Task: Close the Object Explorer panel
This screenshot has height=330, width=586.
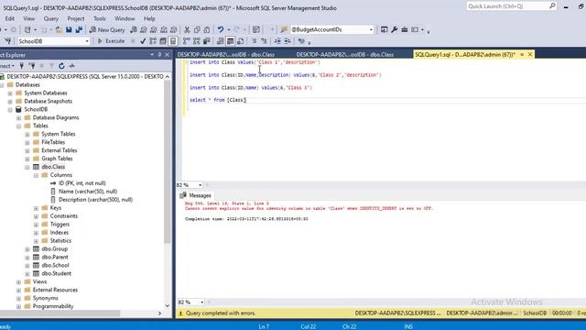Action: pos(167,55)
